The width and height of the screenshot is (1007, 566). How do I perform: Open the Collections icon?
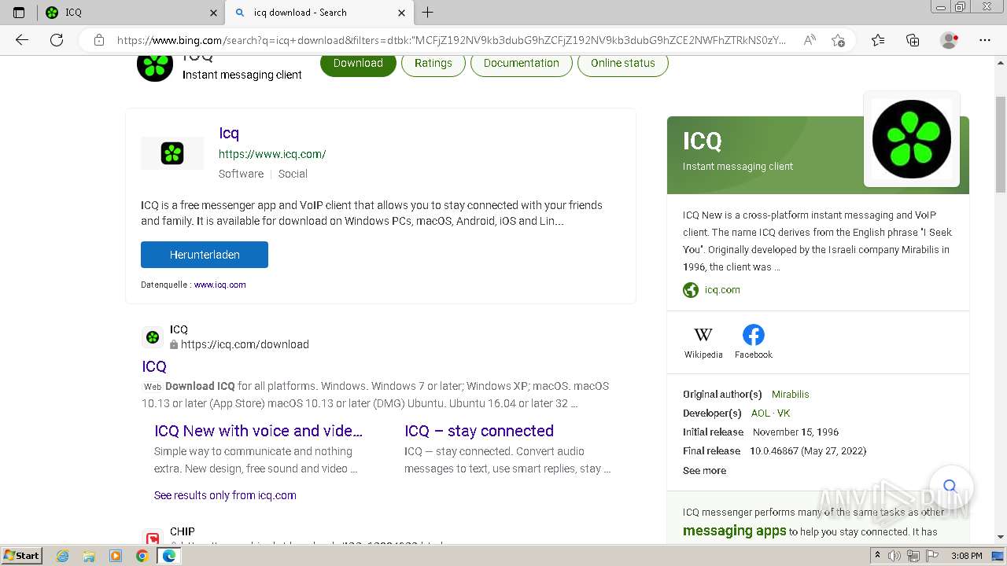coord(913,40)
